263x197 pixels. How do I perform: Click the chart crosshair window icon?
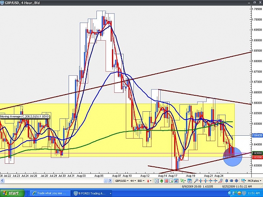point(171,181)
